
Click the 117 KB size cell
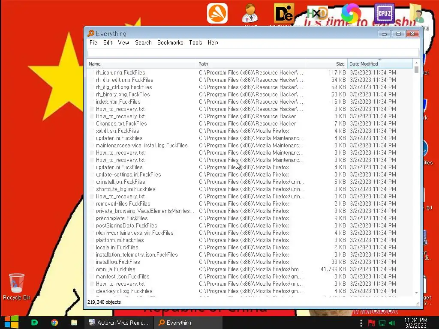pos(337,72)
